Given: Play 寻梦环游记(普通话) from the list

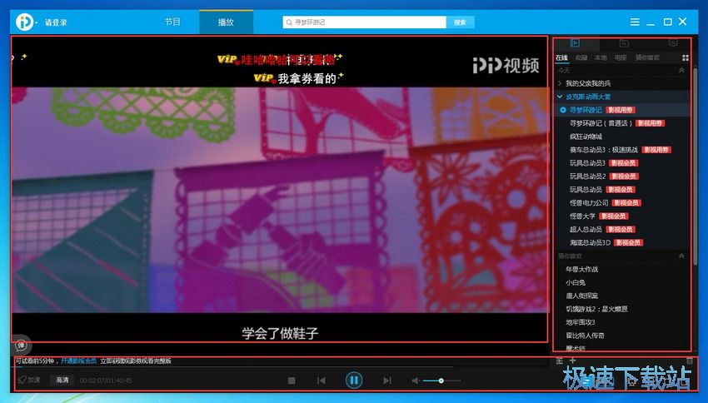Looking at the screenshot, I should (x=601, y=123).
